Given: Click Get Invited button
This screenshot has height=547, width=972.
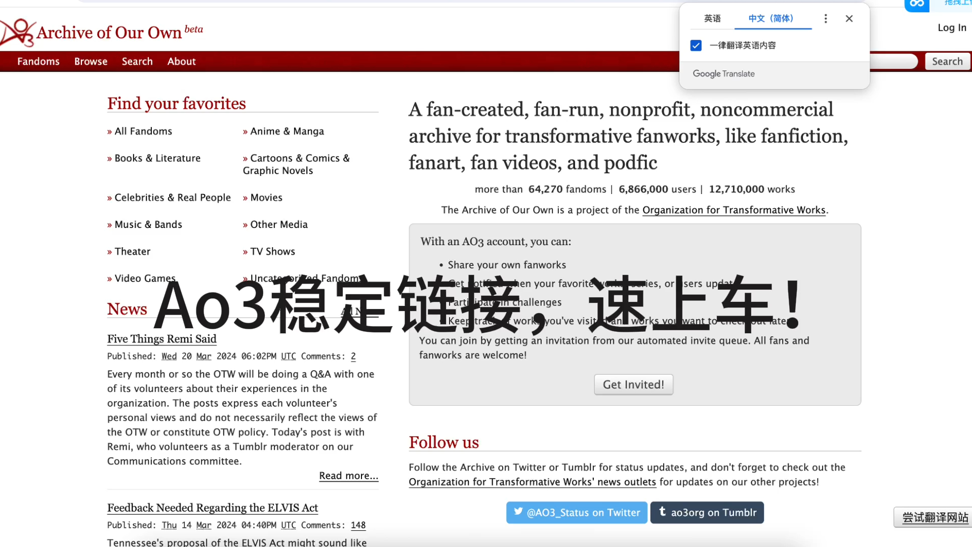Looking at the screenshot, I should [x=633, y=384].
